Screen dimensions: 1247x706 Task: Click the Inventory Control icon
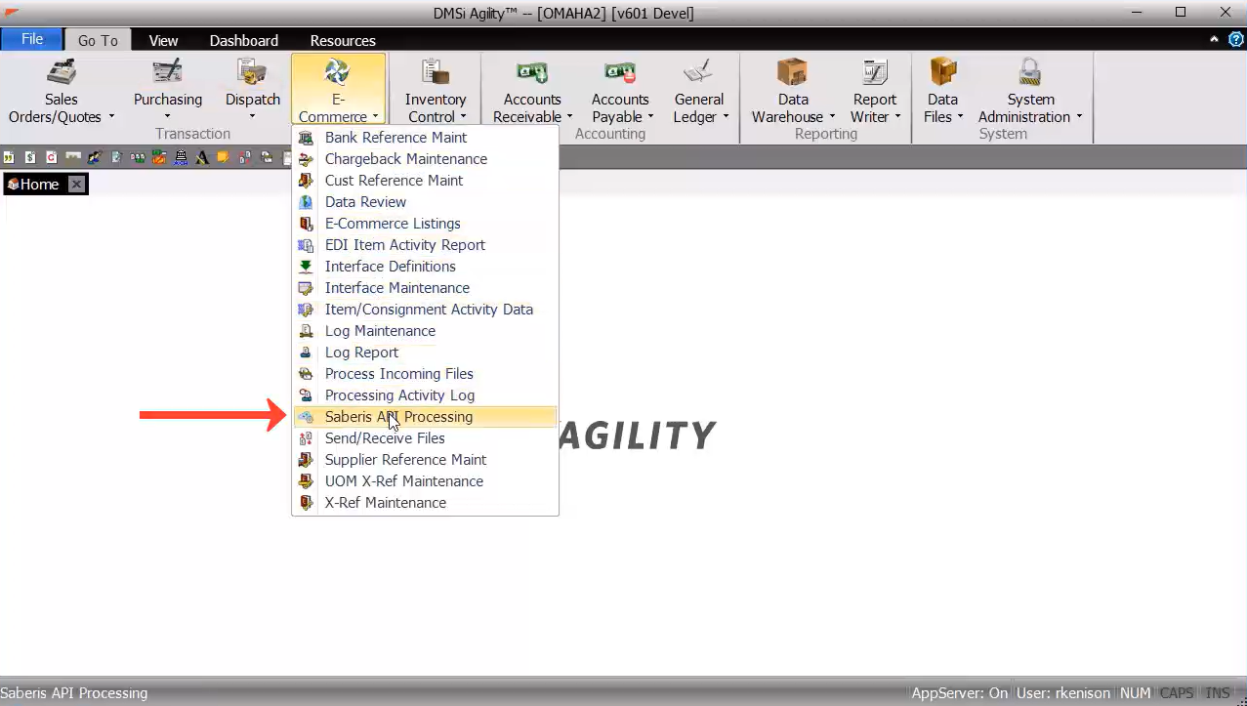point(435,73)
